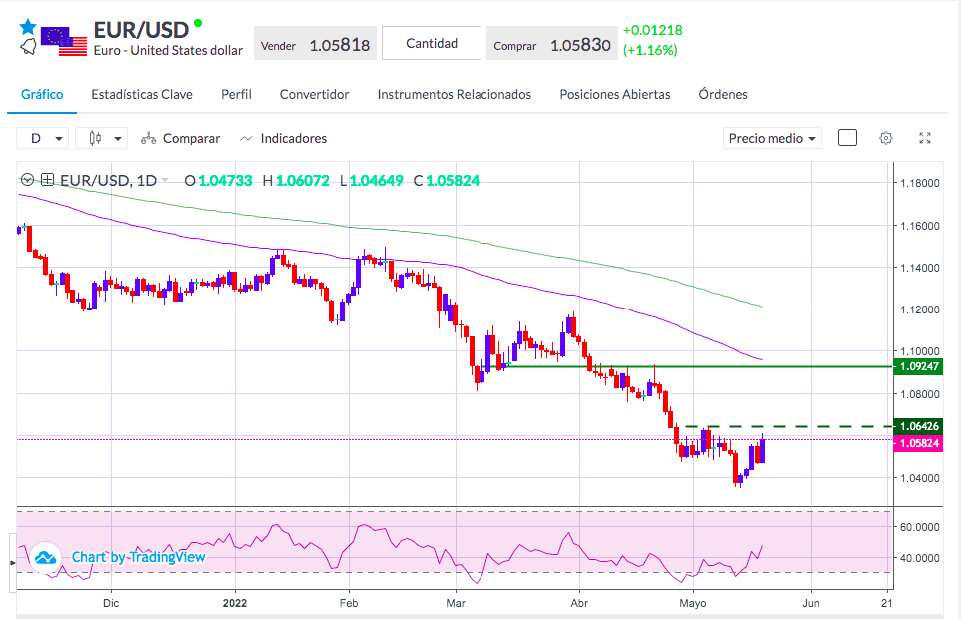
Task: Click the RSI 60.0000 axis label
Action: pos(919,527)
